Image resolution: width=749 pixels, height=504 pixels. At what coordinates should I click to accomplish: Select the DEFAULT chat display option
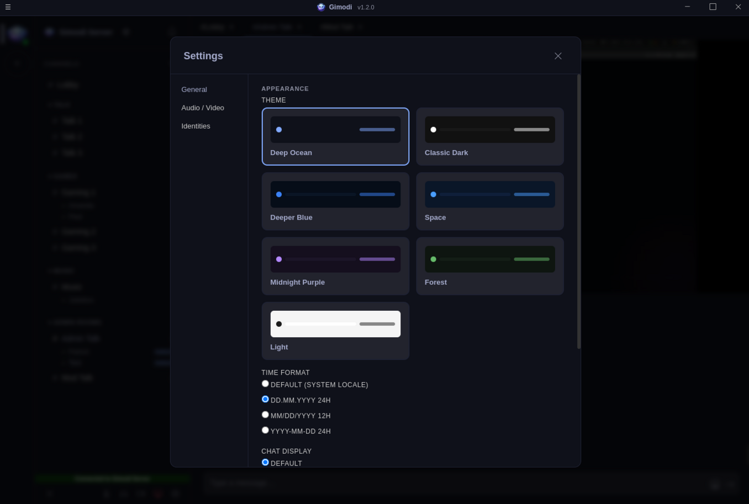265,462
